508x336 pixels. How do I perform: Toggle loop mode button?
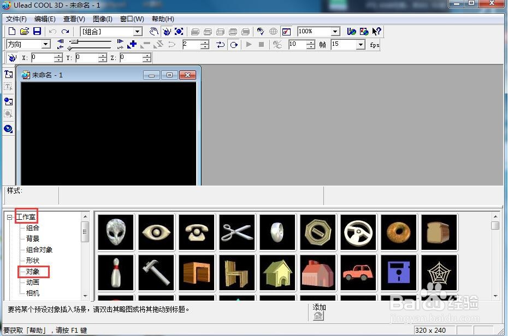(x=234, y=44)
